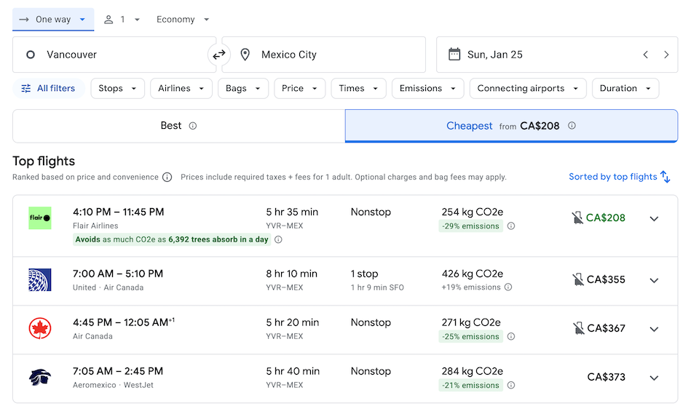Go to the previous day arrow

[x=645, y=55]
